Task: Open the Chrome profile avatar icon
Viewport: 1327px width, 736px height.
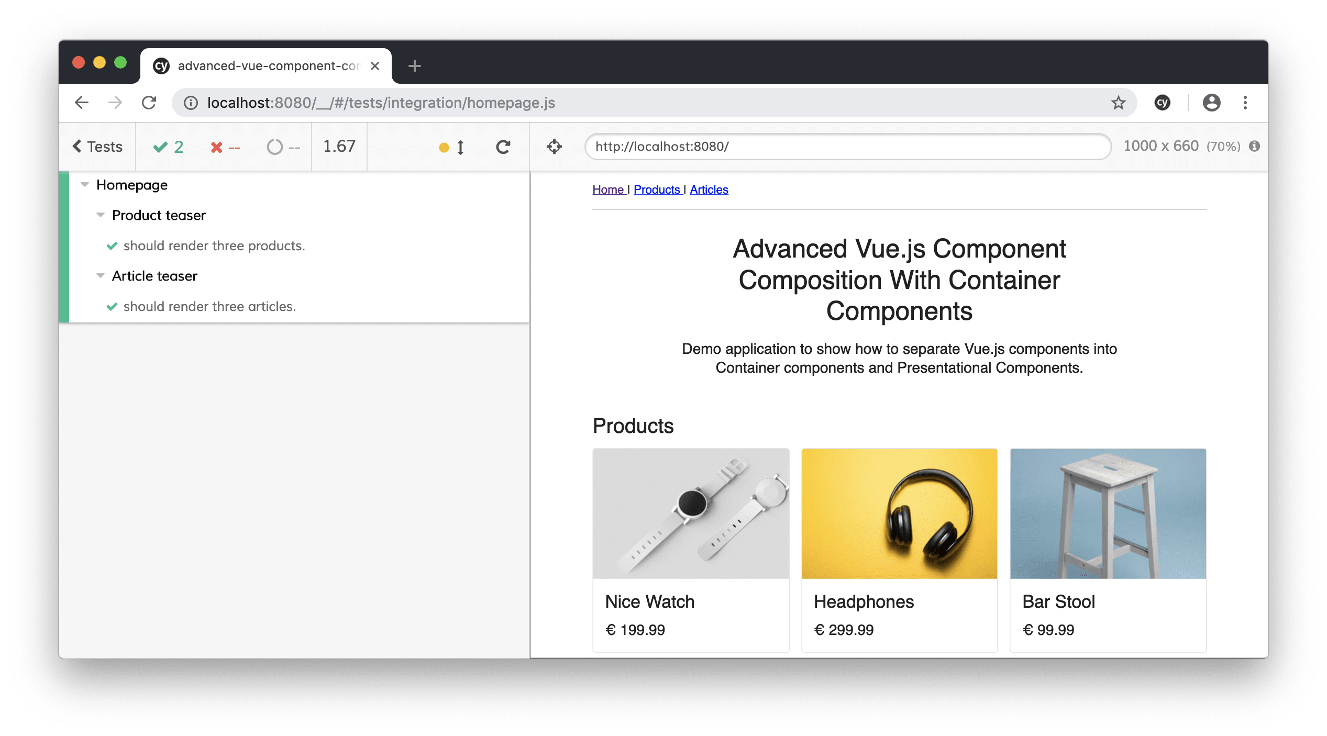Action: tap(1211, 103)
